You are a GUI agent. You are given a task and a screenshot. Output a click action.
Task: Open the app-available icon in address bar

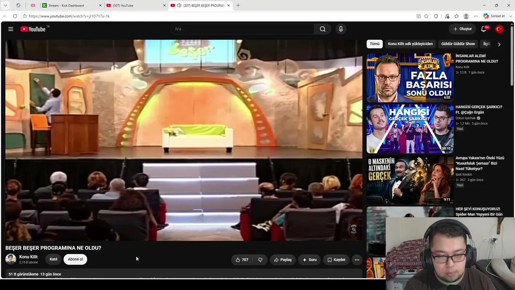(x=419, y=16)
